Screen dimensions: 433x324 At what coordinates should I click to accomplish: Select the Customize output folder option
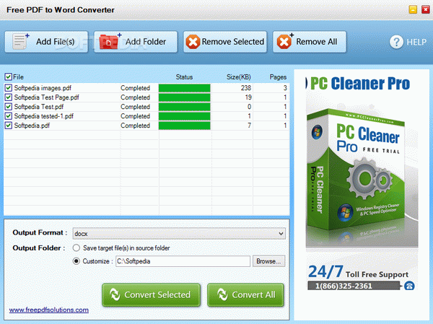[x=76, y=261]
